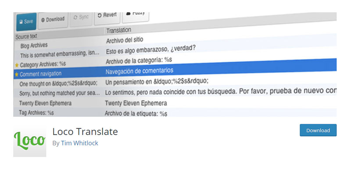351x170 pixels.
Task: Click the Sync toolbar button
Action: tap(81, 18)
